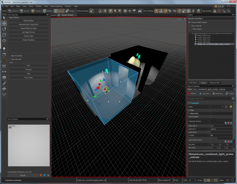Toggle the snap magnet icon in status bar

point(205,180)
